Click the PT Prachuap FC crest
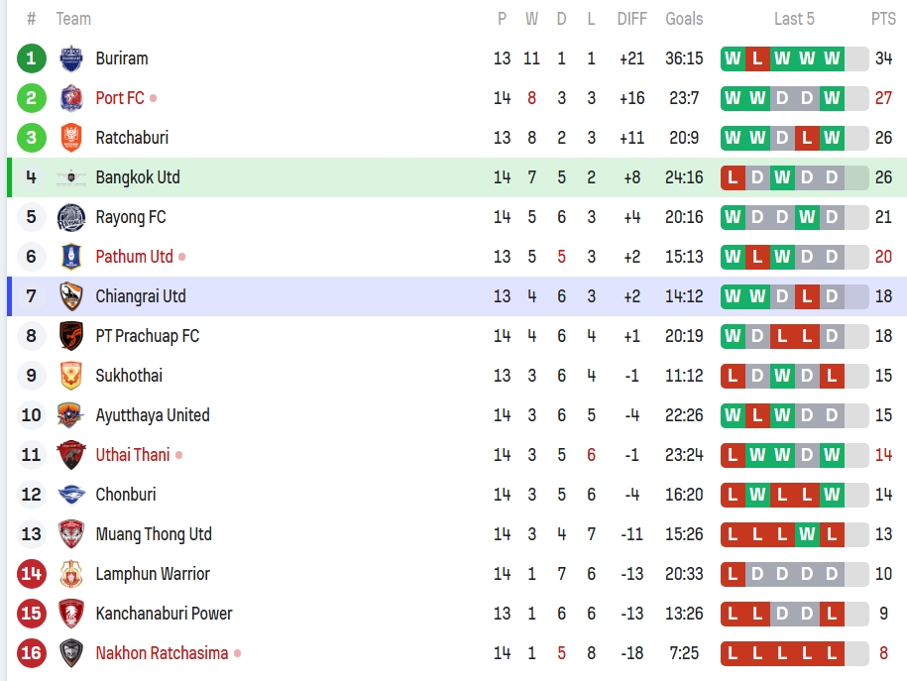This screenshot has height=681, width=907. (71, 336)
